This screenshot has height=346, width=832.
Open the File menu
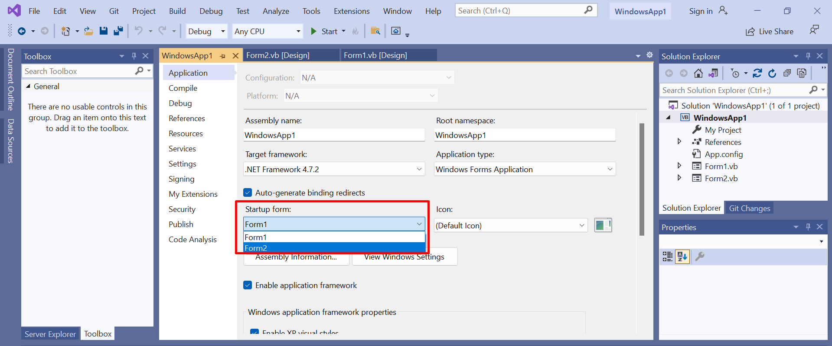34,11
